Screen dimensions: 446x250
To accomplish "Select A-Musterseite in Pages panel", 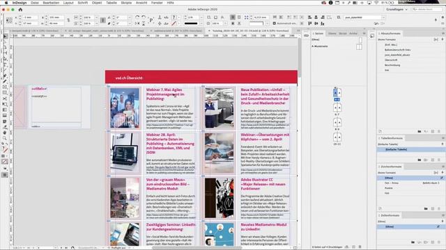I will point(320,47).
